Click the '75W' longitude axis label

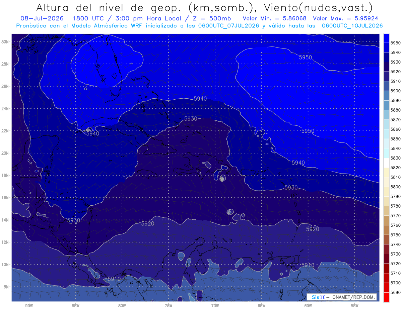tap(169, 306)
